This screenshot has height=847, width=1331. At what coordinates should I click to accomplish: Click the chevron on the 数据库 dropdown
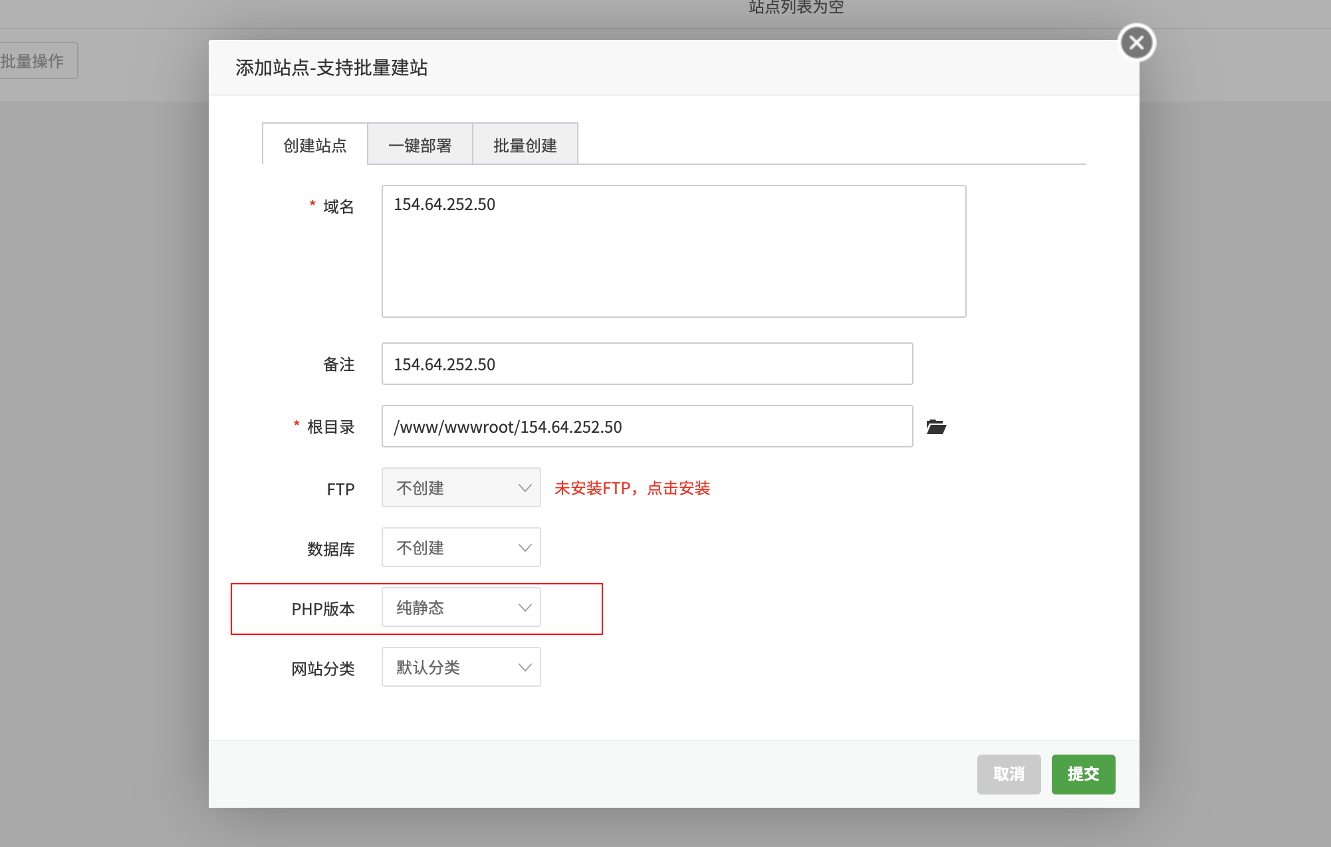coord(525,547)
